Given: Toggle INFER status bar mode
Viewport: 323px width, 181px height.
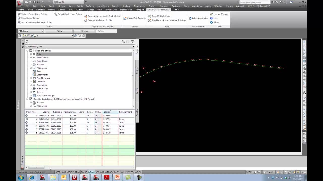Looking at the screenshot, I should [x=58, y=172].
